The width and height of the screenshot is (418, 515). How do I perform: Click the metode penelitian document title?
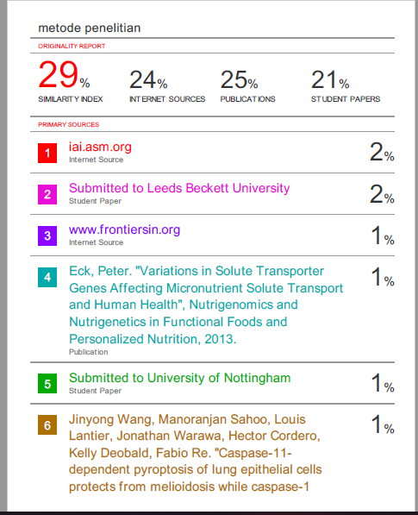coord(90,28)
